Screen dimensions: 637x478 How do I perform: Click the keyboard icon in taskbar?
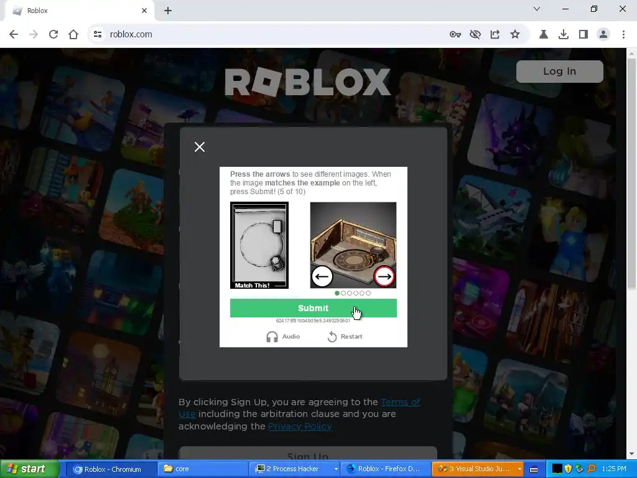click(534, 469)
